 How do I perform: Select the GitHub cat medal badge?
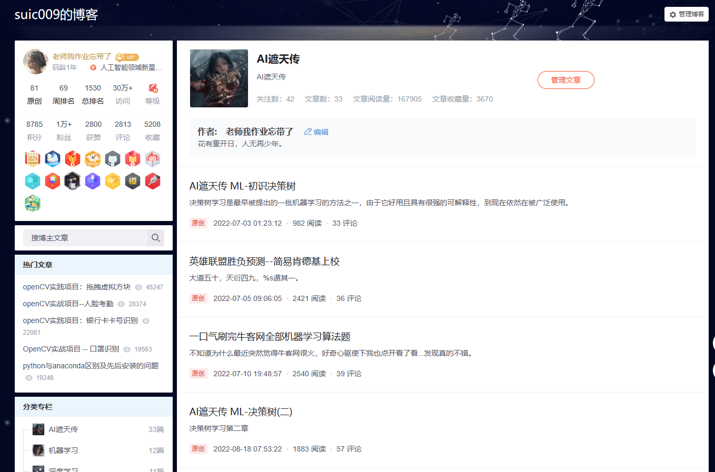point(113,158)
